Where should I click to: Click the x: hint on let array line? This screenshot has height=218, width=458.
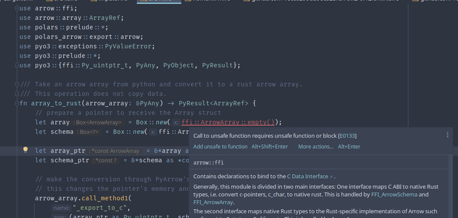(176, 123)
